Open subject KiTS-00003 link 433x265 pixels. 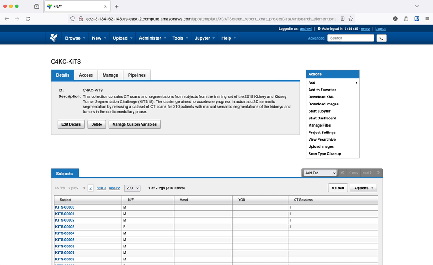tap(64, 227)
